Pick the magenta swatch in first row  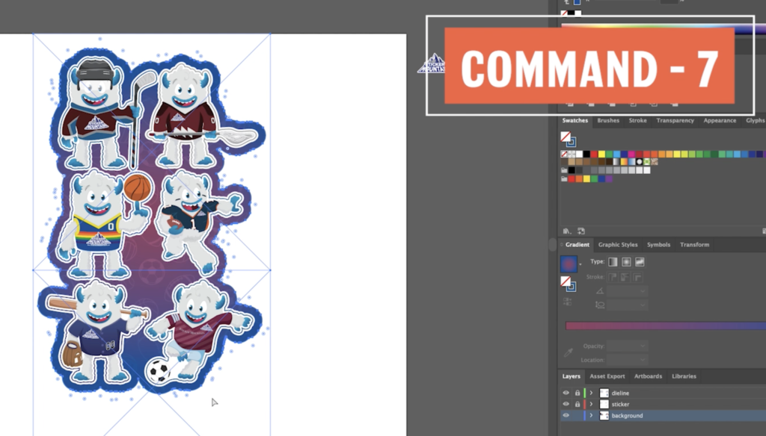click(631, 154)
